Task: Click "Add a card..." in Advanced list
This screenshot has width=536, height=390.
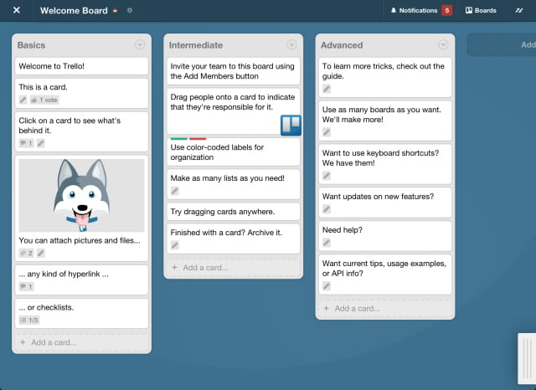Action: (x=358, y=308)
